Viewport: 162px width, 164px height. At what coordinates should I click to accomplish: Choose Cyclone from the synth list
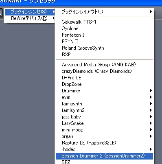coord(104,28)
